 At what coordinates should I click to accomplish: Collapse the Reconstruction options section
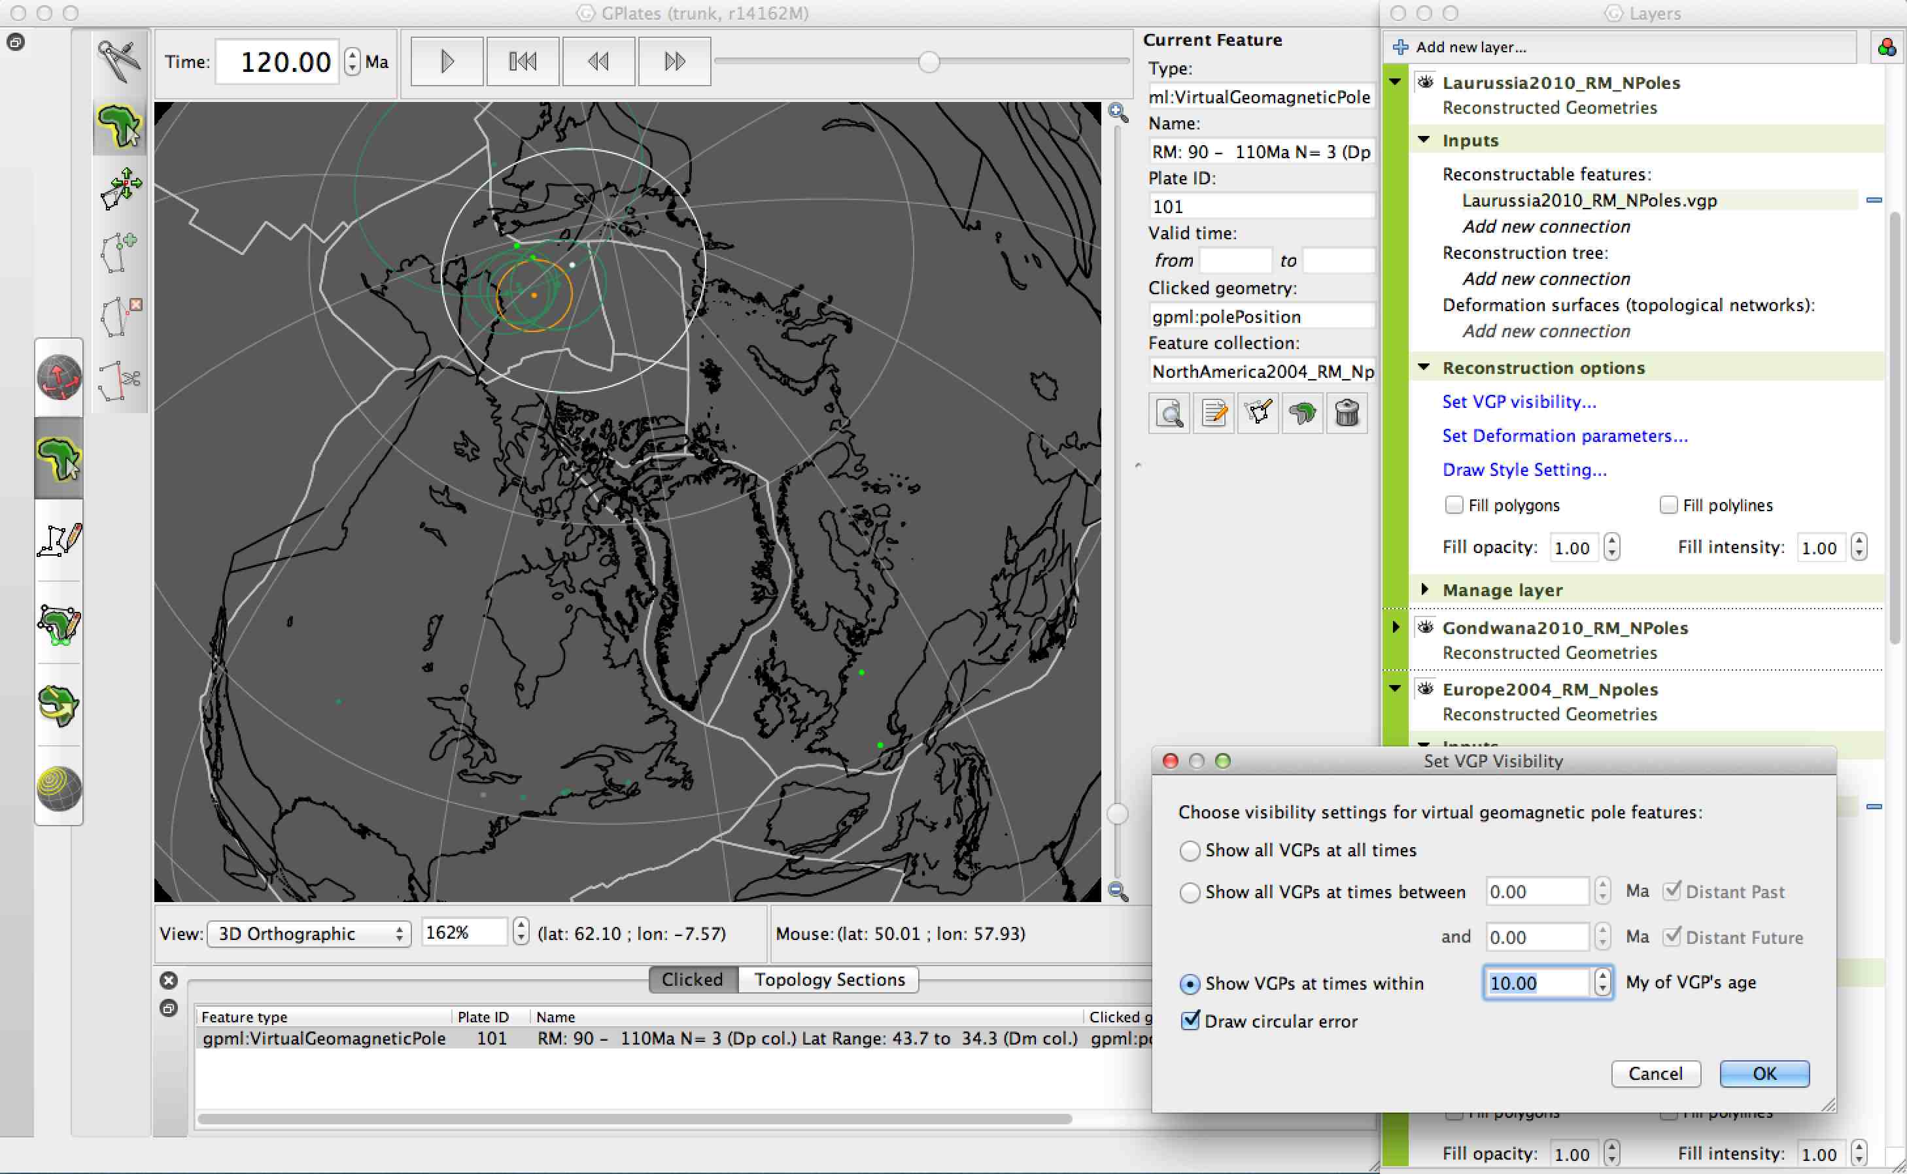(1424, 367)
